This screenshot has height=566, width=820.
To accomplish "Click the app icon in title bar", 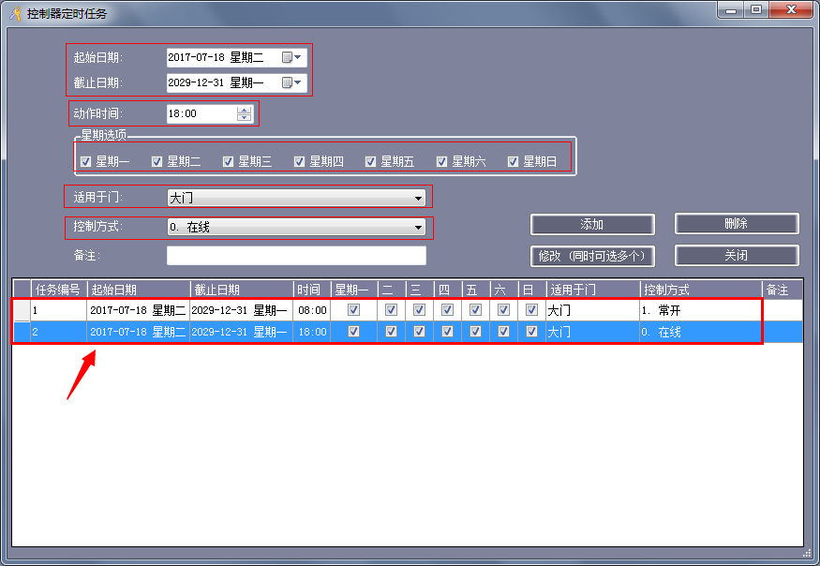I will click(x=14, y=13).
